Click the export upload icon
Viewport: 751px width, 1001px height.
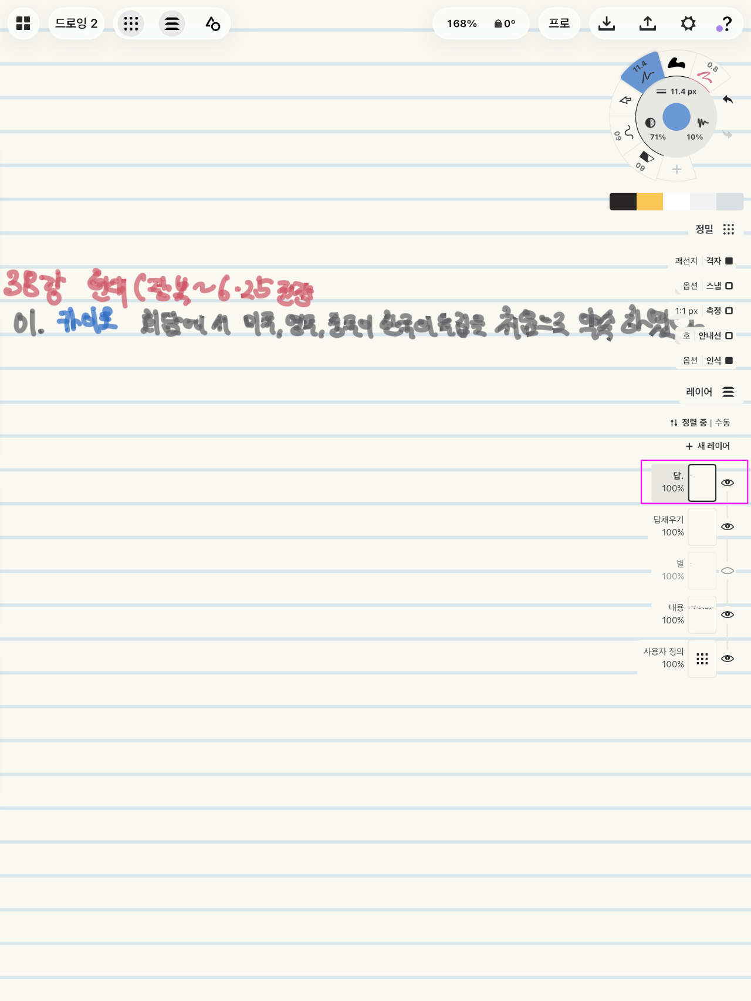648,23
